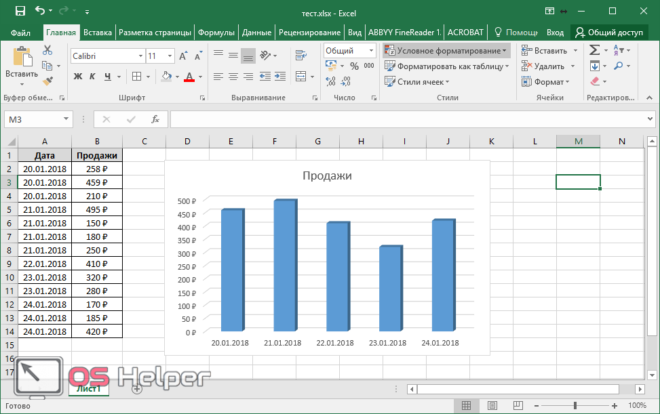Open the Условное форматирование dropdown
This screenshot has width=660, height=414.
(x=446, y=51)
